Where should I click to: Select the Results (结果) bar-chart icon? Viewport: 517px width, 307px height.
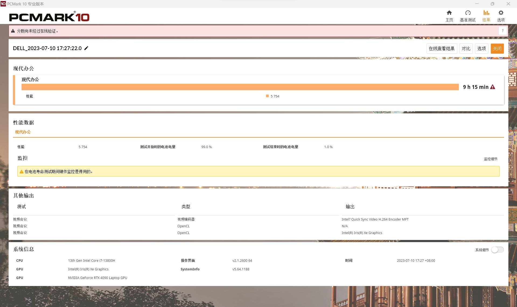486,13
